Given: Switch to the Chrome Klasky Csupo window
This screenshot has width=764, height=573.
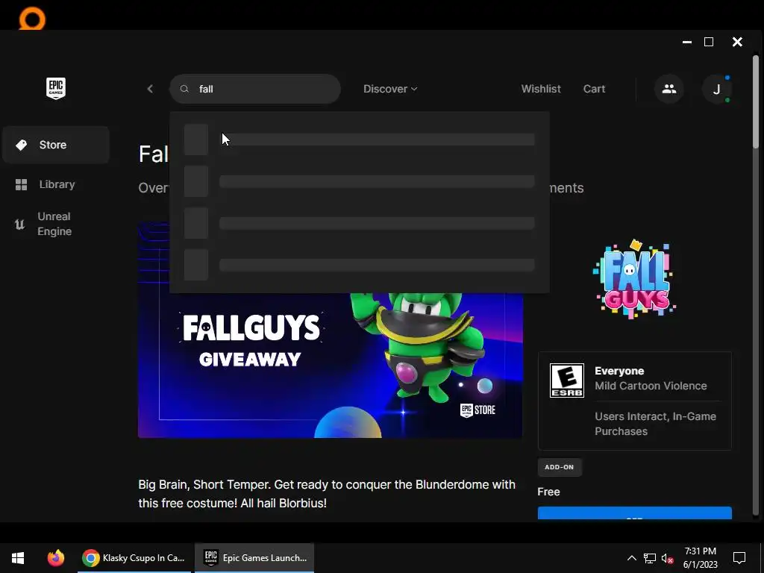Looking at the screenshot, I should (134, 558).
